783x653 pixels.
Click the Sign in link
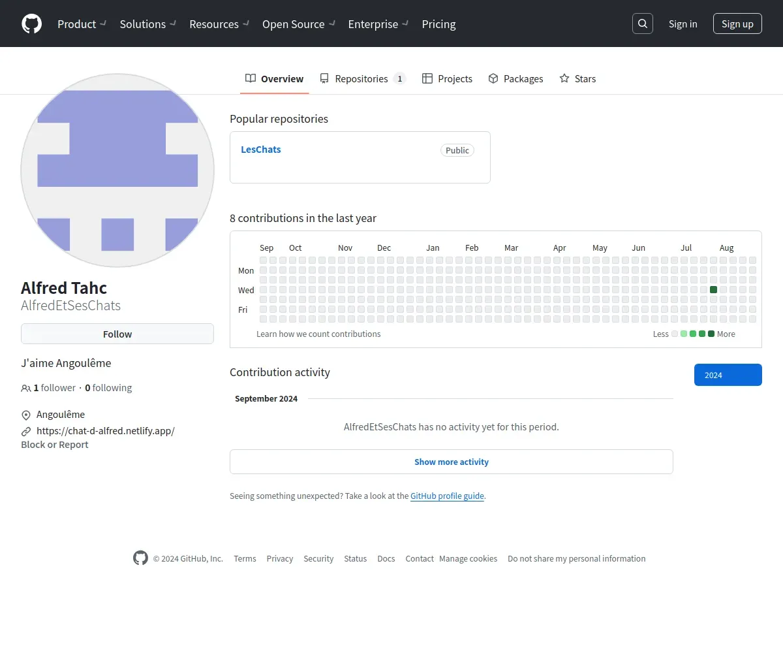tap(683, 24)
